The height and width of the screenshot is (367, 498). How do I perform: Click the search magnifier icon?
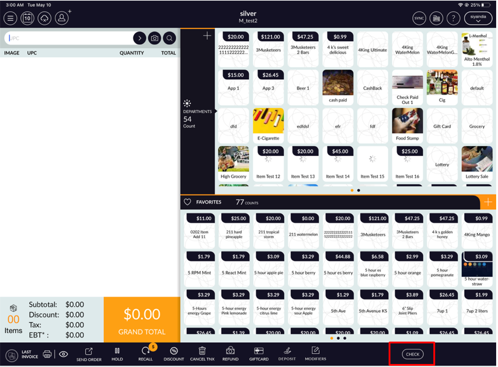point(170,38)
